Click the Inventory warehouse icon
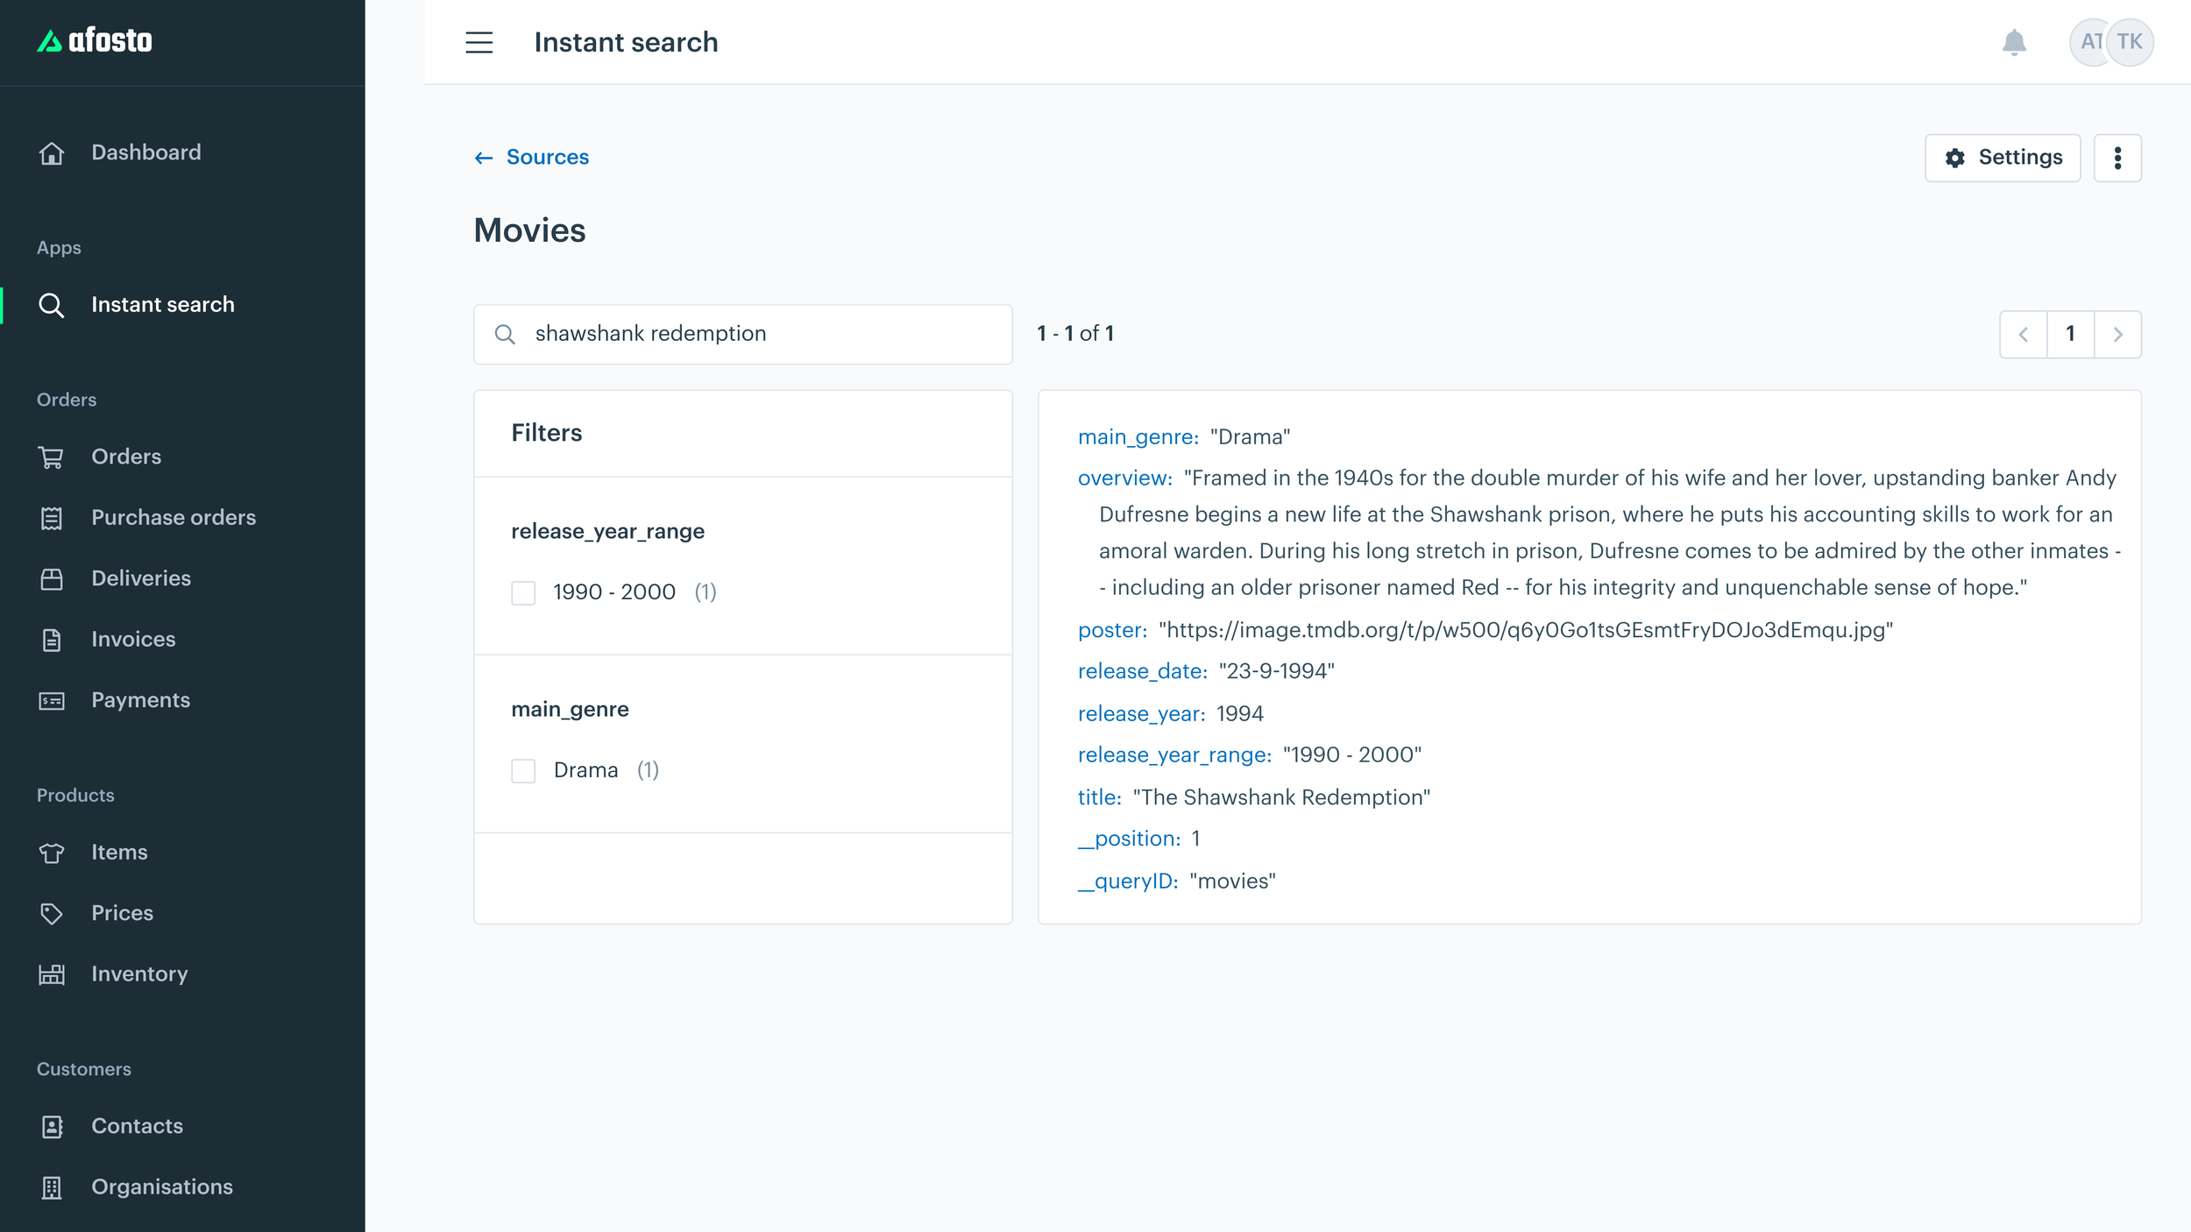This screenshot has height=1232, width=2191. coord(52,974)
